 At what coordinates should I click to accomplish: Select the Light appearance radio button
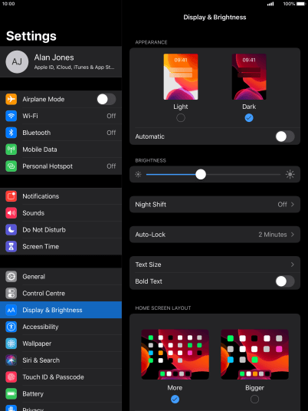click(x=181, y=118)
